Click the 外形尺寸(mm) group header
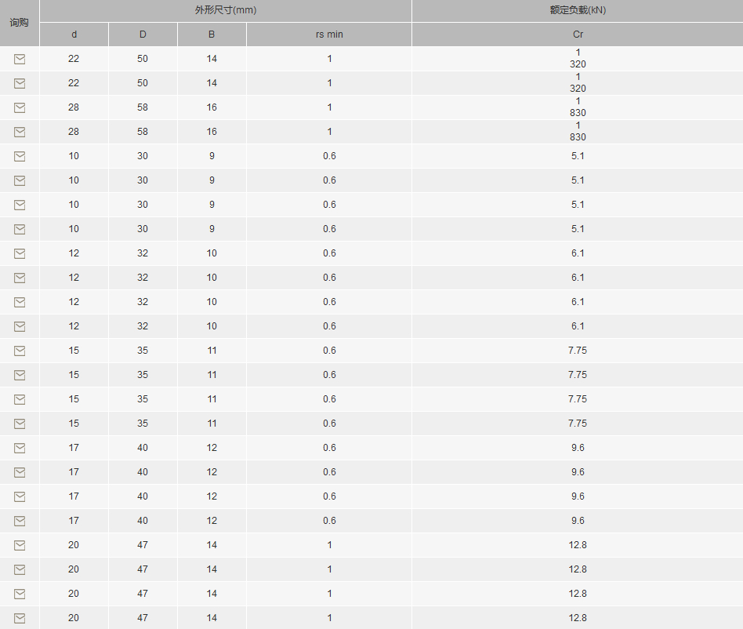 point(226,10)
